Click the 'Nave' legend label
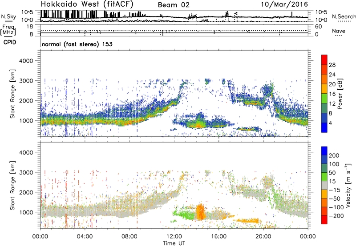Screen dimensions: 356x246 click(x=339, y=31)
